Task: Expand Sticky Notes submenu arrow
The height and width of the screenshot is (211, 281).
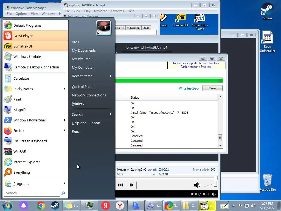Action: pyautogui.click(x=64, y=89)
